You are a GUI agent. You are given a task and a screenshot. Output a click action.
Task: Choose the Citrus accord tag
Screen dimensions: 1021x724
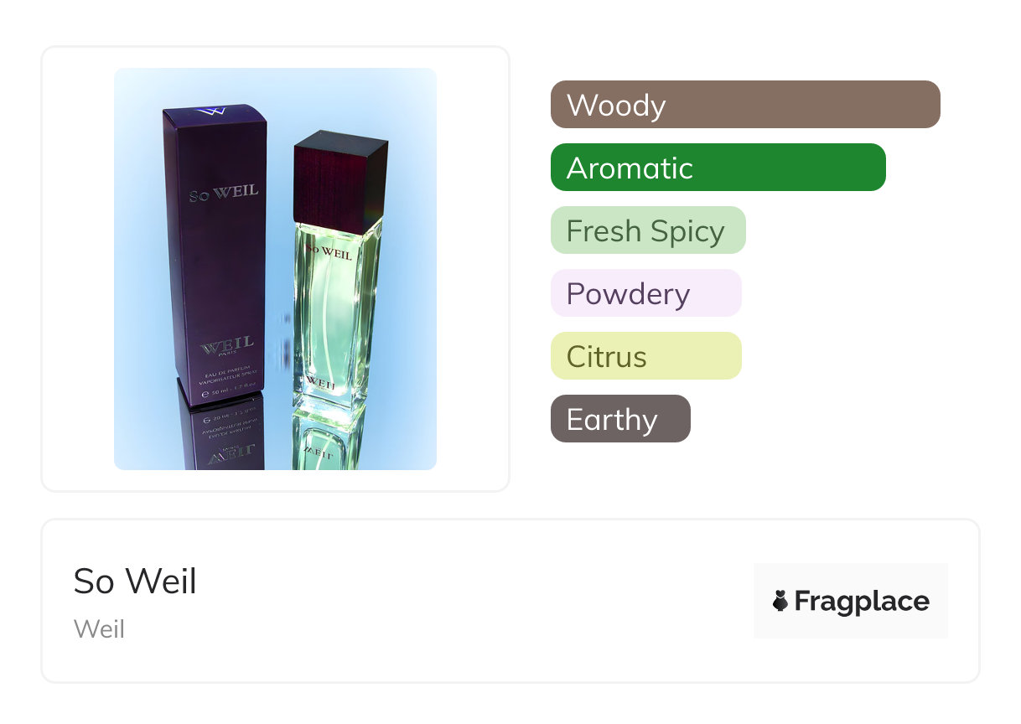(645, 356)
